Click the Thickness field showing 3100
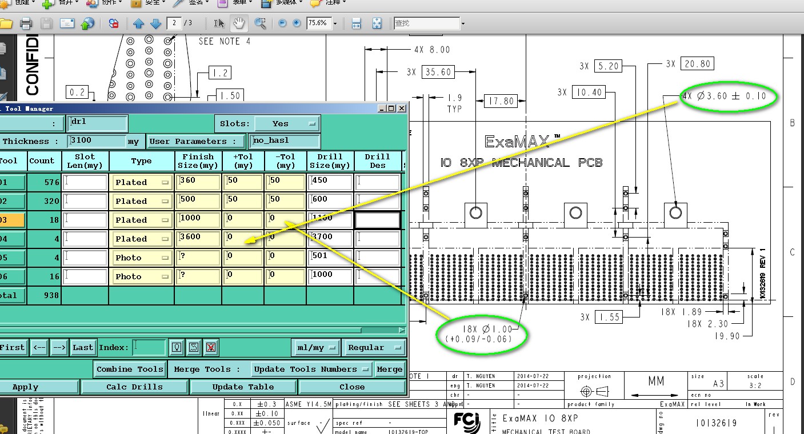This screenshot has height=434, width=804. point(96,141)
